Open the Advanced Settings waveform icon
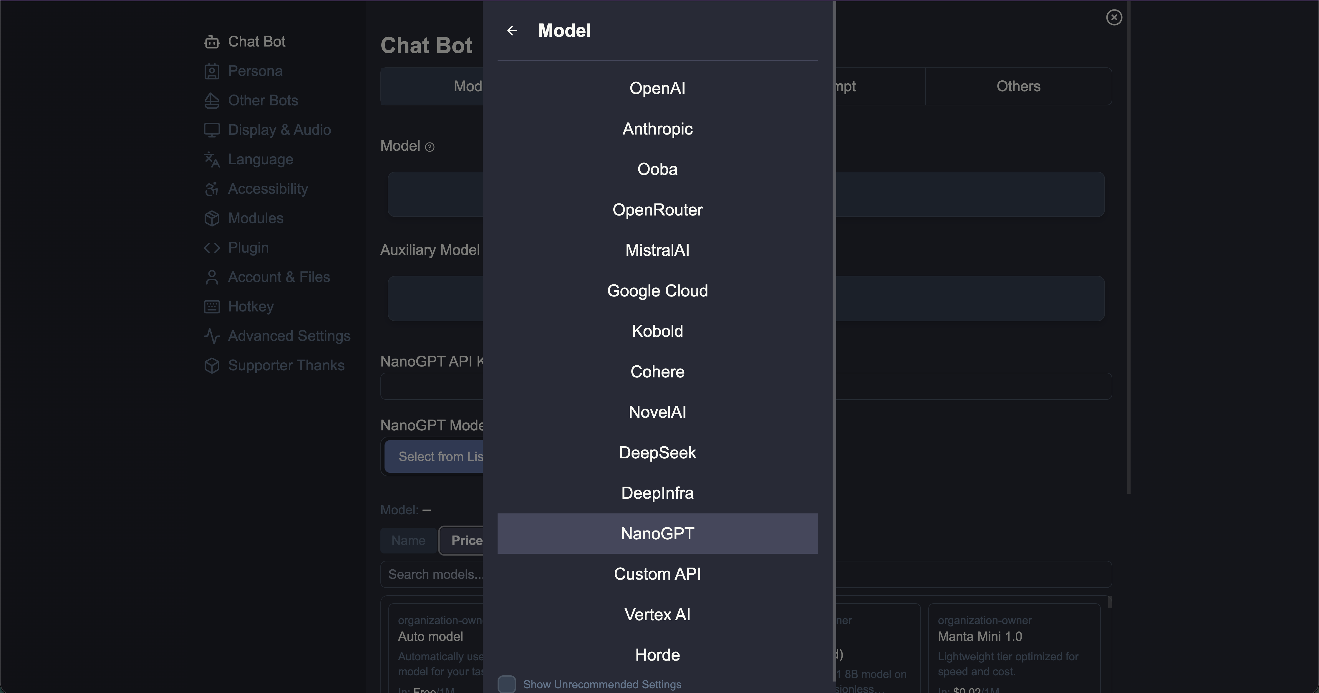The width and height of the screenshot is (1319, 693). (x=212, y=336)
